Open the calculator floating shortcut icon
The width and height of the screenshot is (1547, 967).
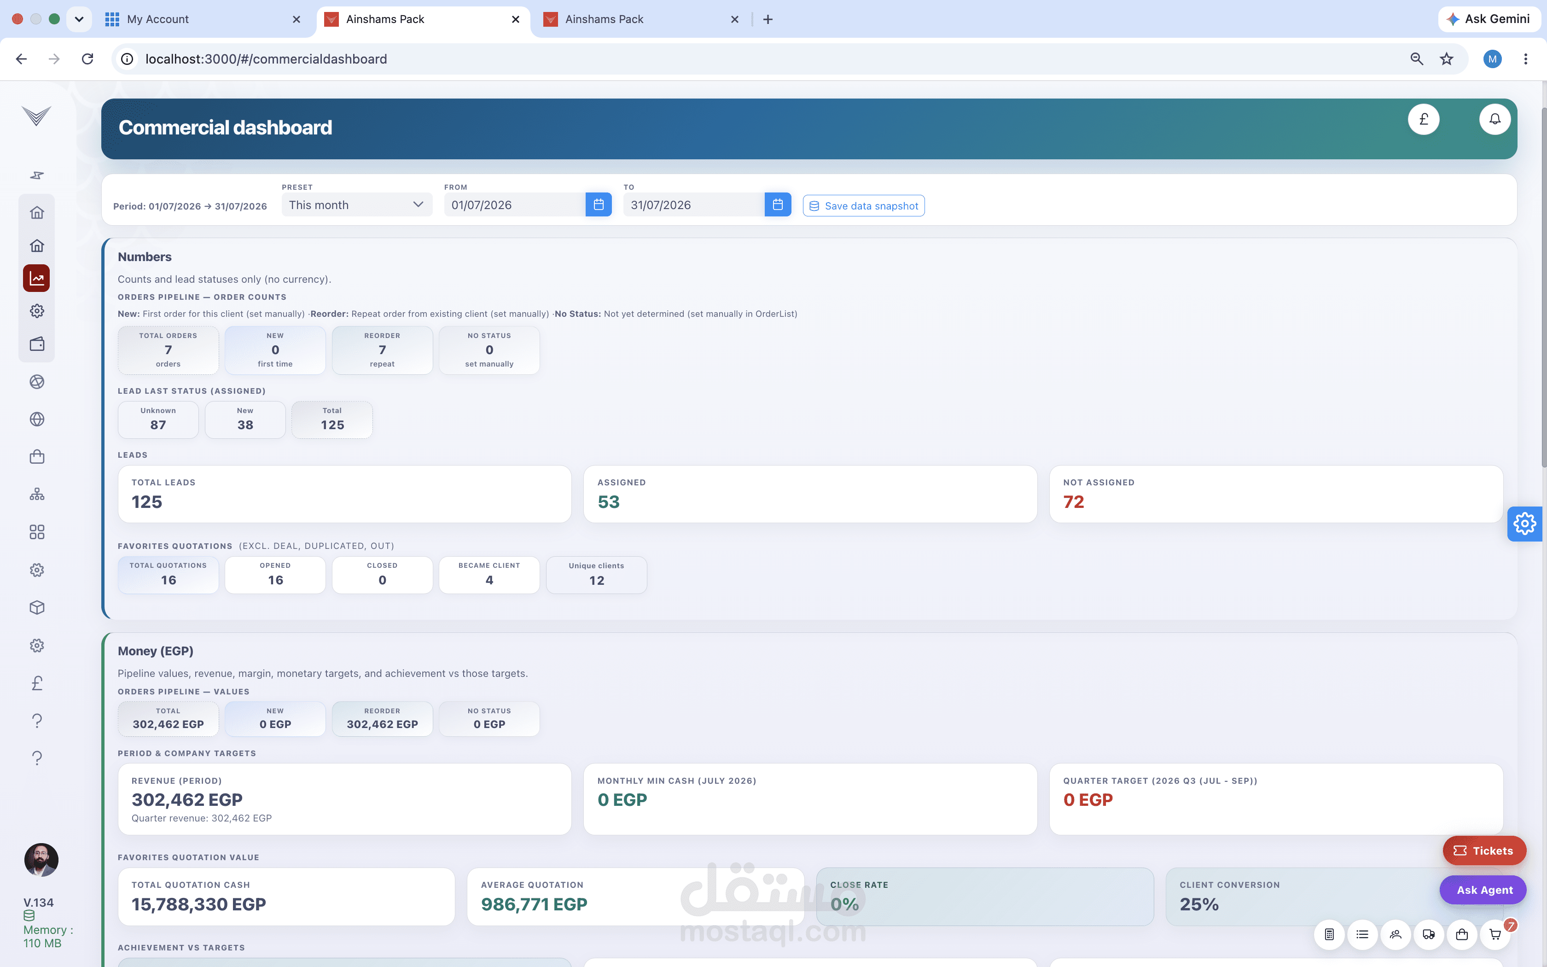(1329, 934)
